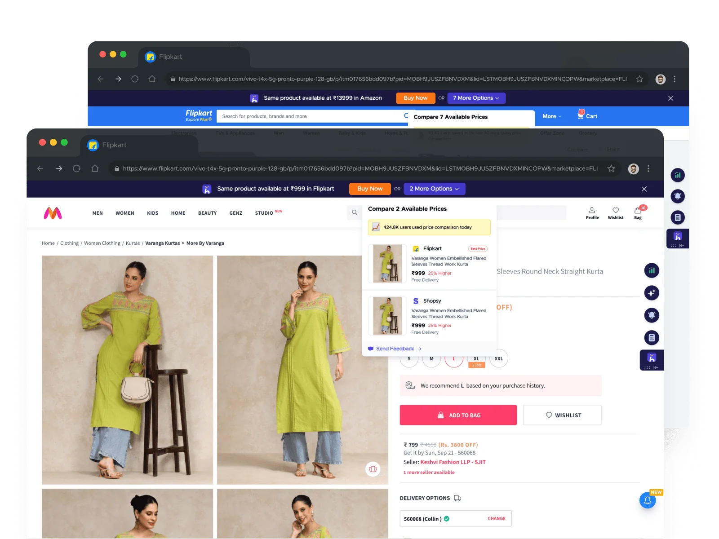Collapse the front window Buyhatke side widget

656,367
